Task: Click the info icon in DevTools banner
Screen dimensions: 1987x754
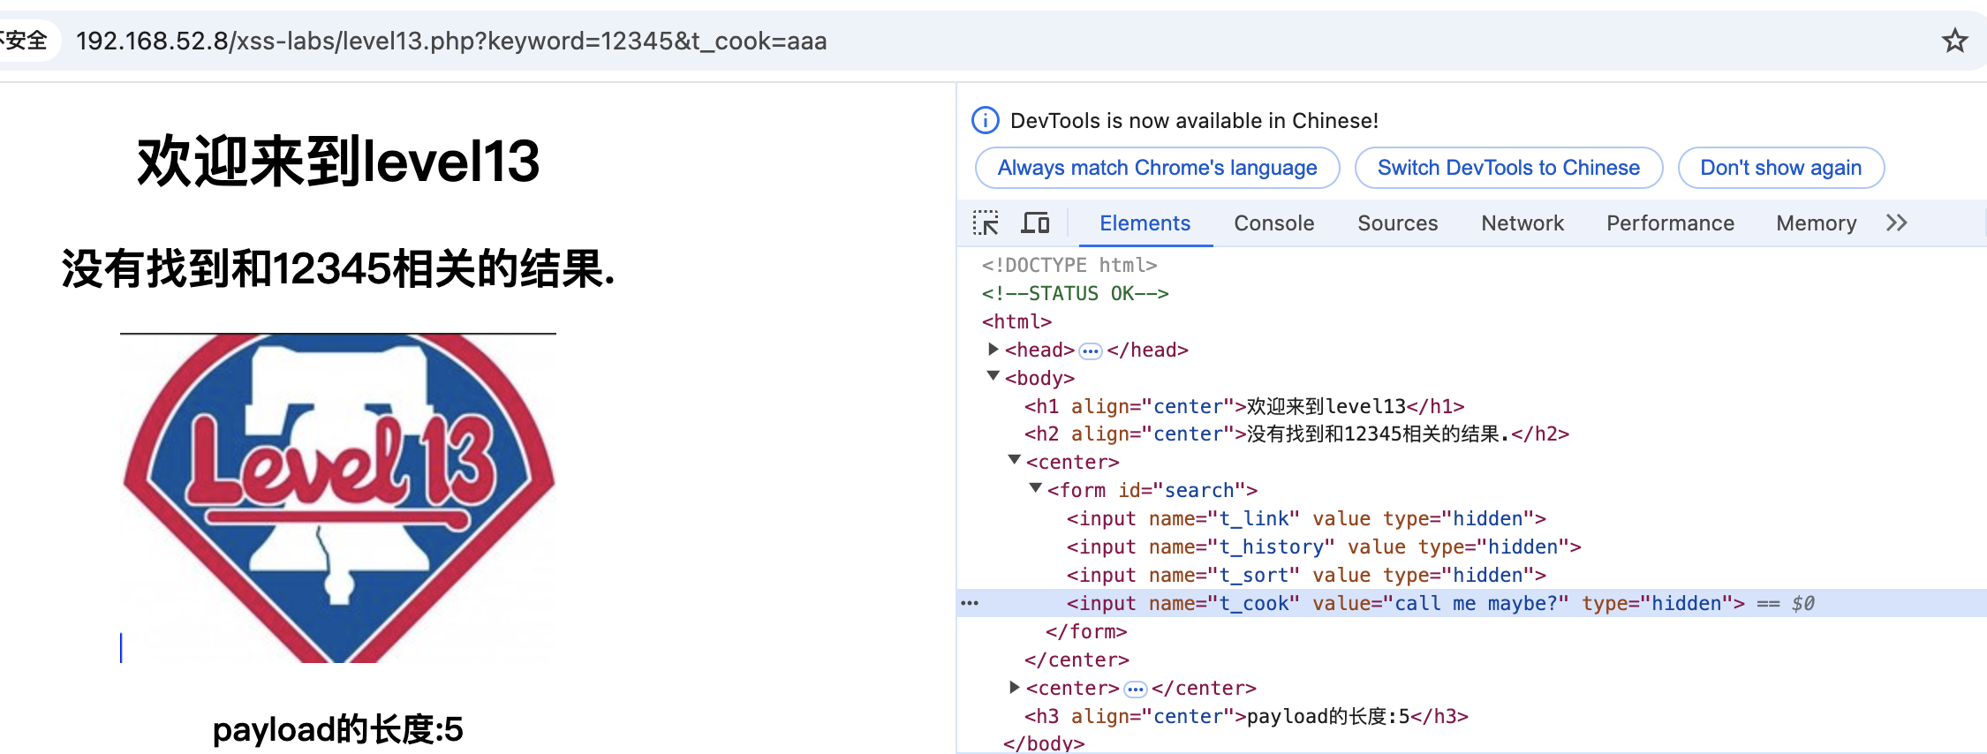Action: [x=986, y=120]
